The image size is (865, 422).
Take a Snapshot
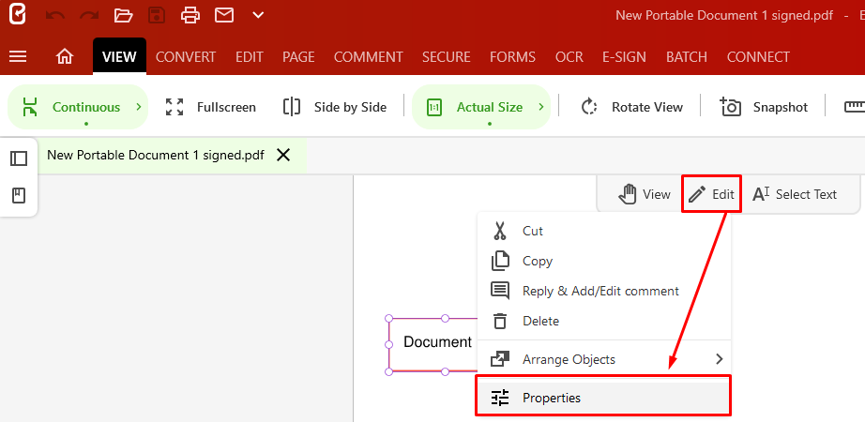point(764,107)
